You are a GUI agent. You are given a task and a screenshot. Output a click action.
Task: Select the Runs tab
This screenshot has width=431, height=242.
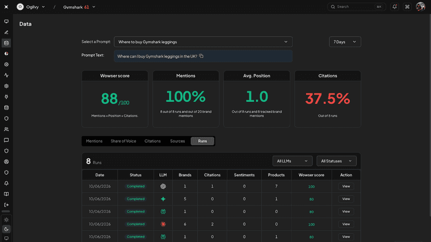point(202,141)
